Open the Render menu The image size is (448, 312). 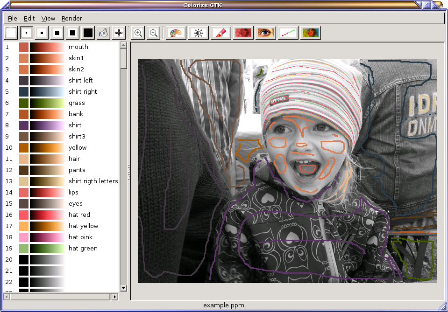point(71,18)
